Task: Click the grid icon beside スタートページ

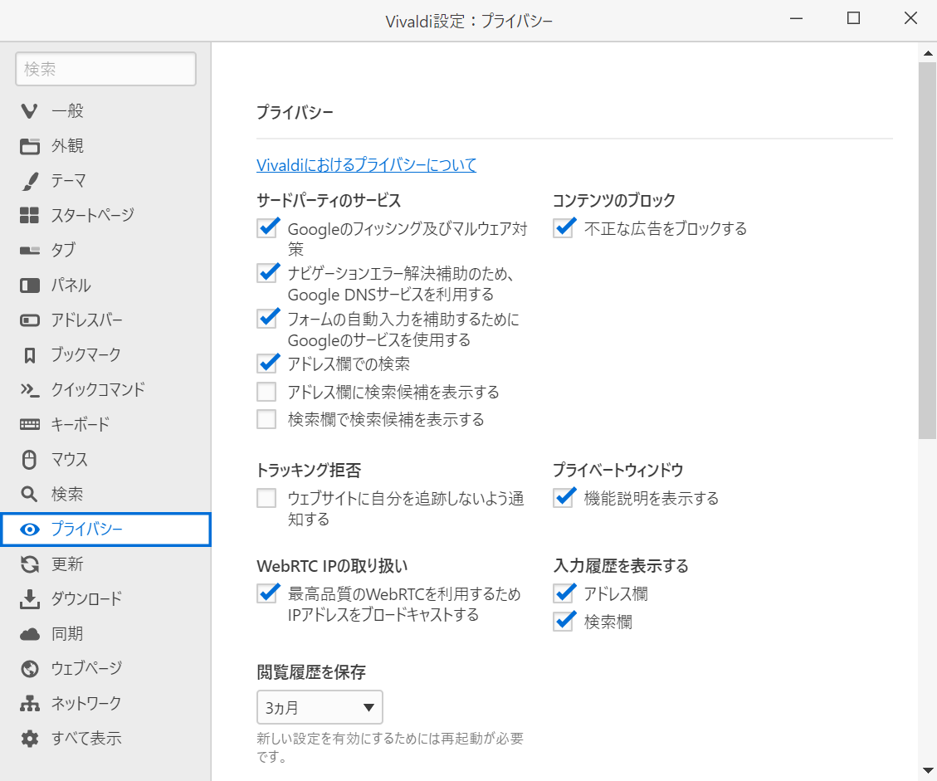Action: tap(29, 215)
